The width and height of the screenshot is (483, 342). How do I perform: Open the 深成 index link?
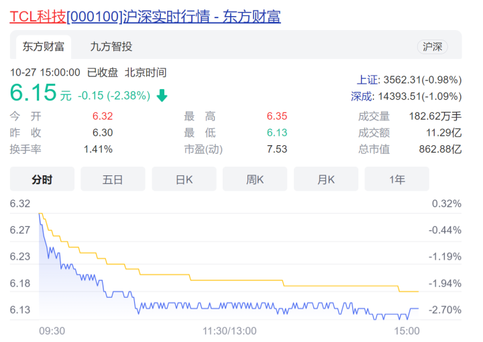[362, 96]
